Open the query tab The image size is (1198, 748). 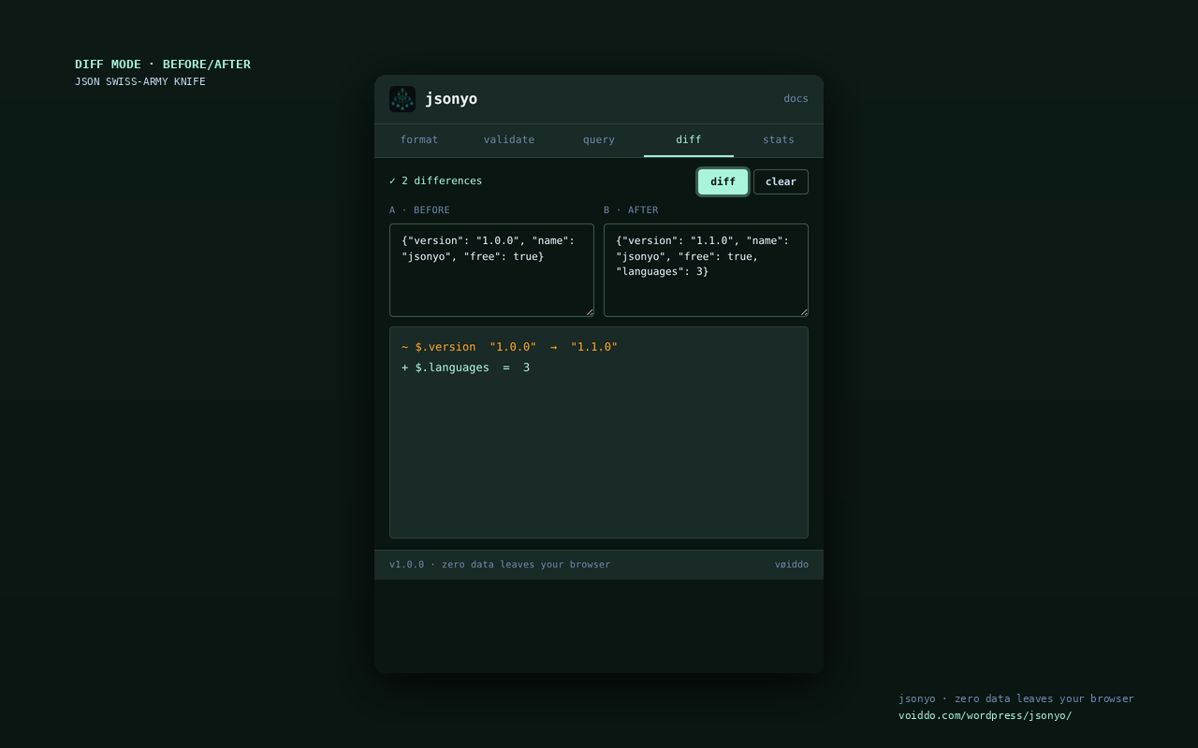pos(599,140)
